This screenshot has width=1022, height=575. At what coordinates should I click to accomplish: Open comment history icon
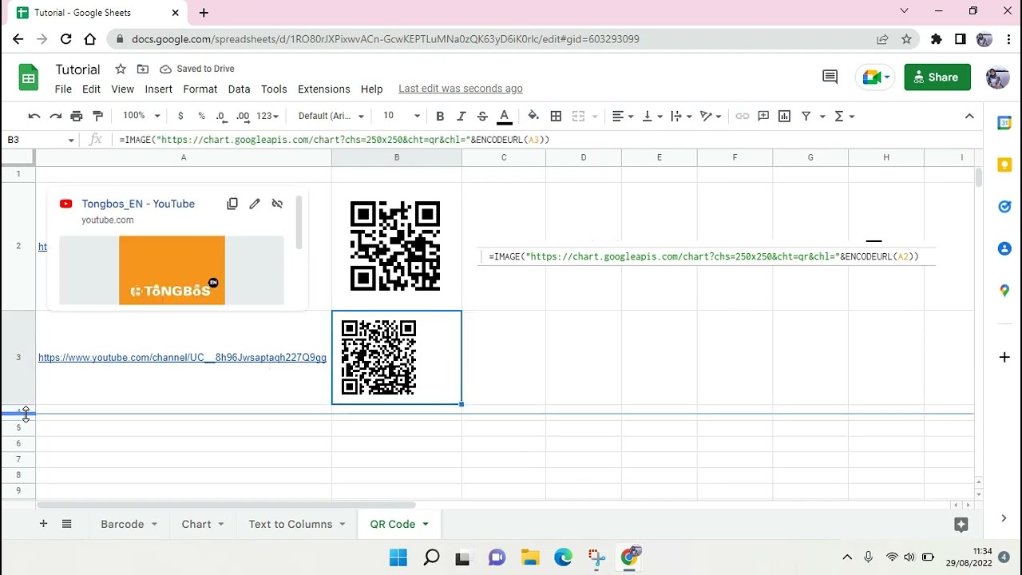coord(830,77)
